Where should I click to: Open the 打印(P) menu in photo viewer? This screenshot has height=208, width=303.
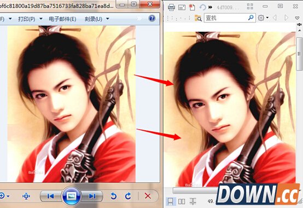click(x=27, y=19)
